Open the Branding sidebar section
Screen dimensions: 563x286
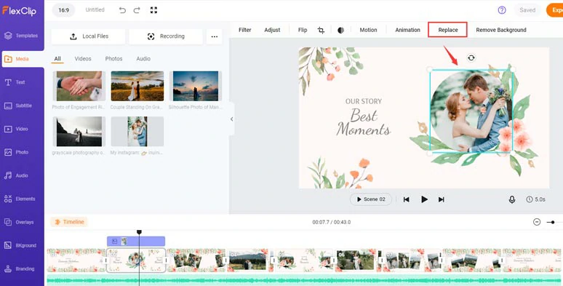point(20,269)
